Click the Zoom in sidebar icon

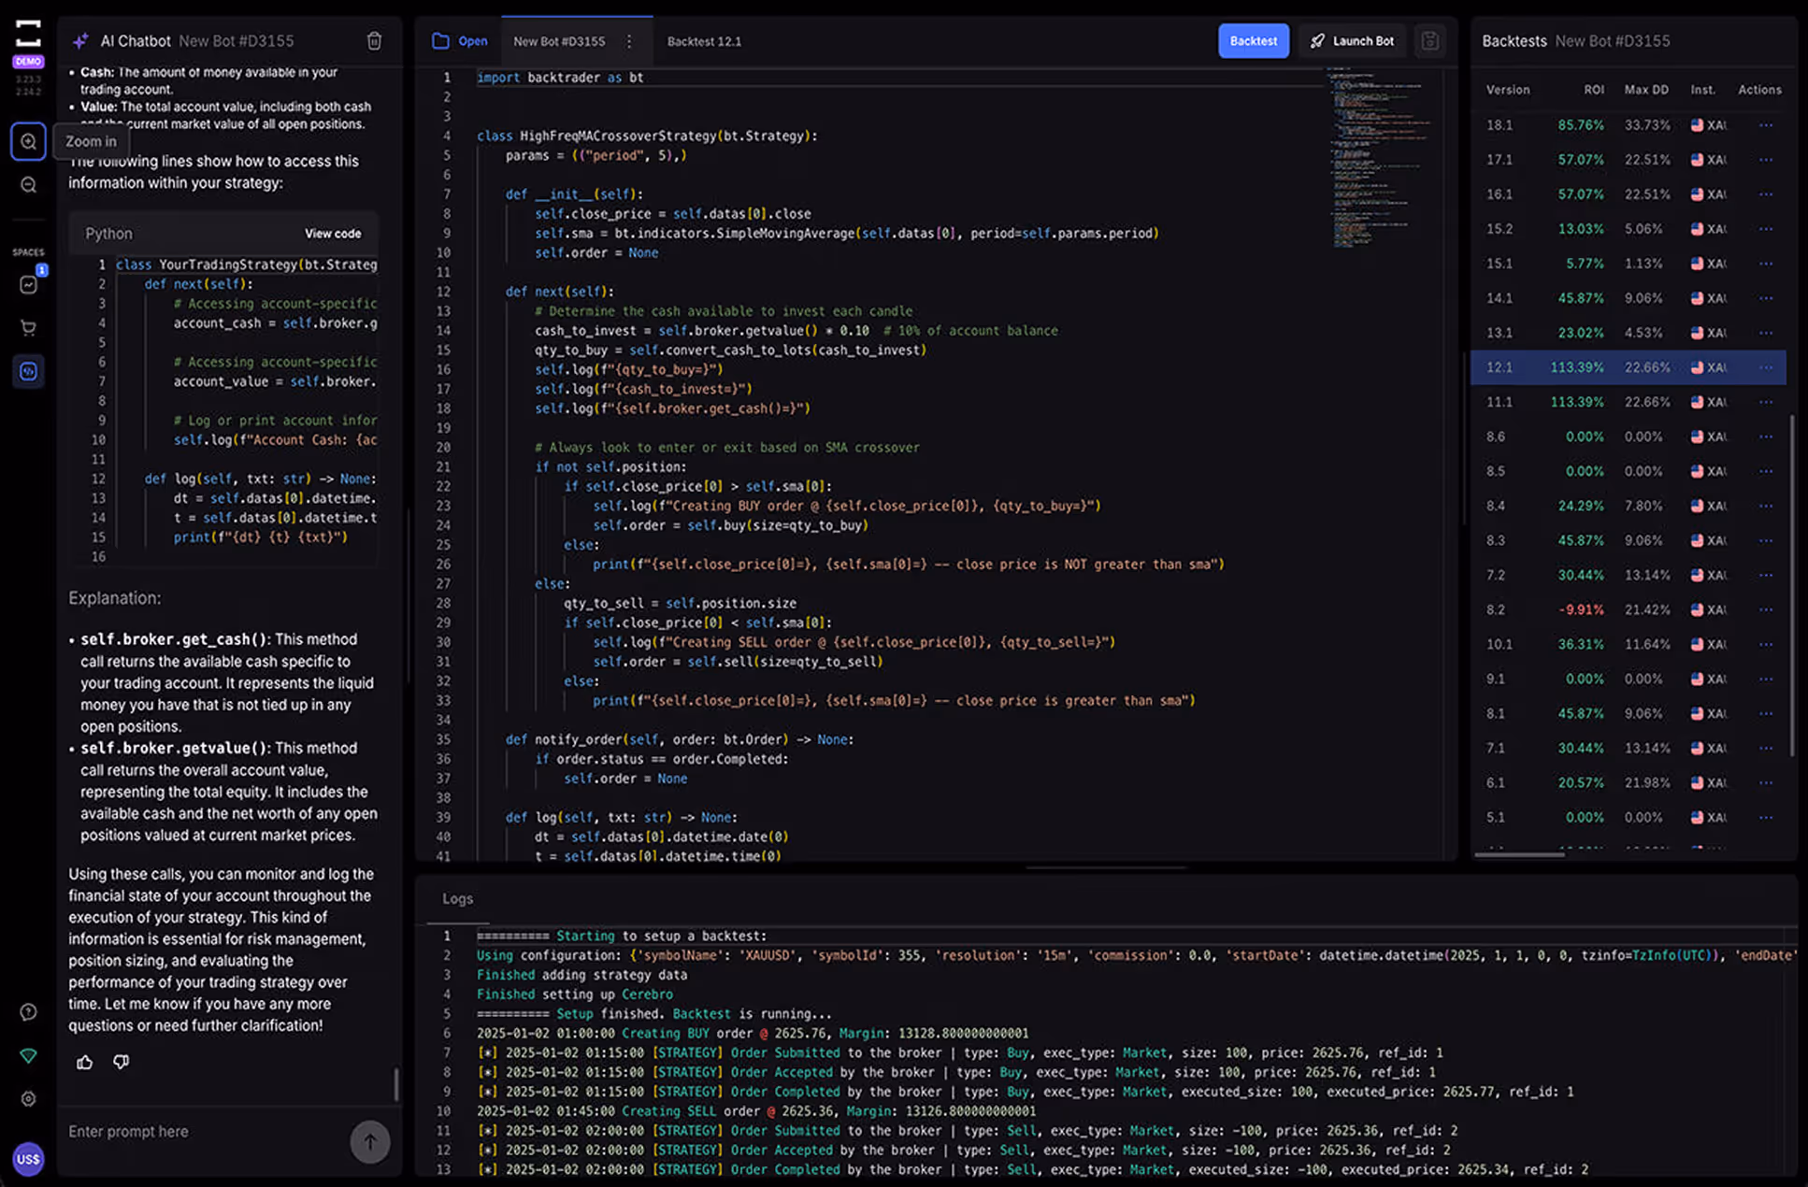[x=28, y=142]
